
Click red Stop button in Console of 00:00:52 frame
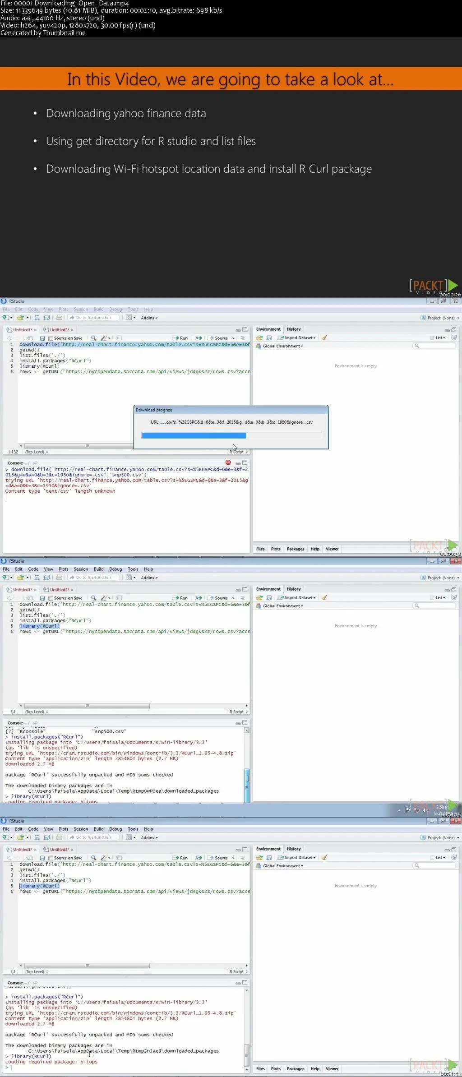tap(228, 462)
